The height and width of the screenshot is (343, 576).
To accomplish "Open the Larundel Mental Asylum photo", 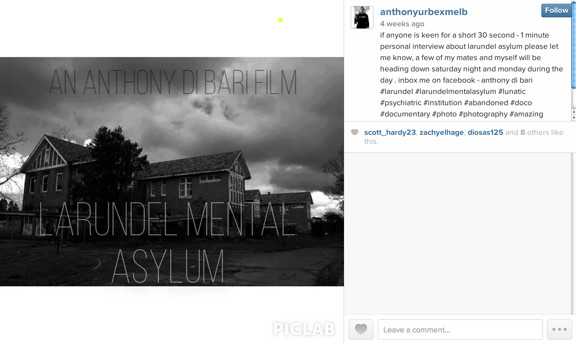I will click(x=172, y=172).
